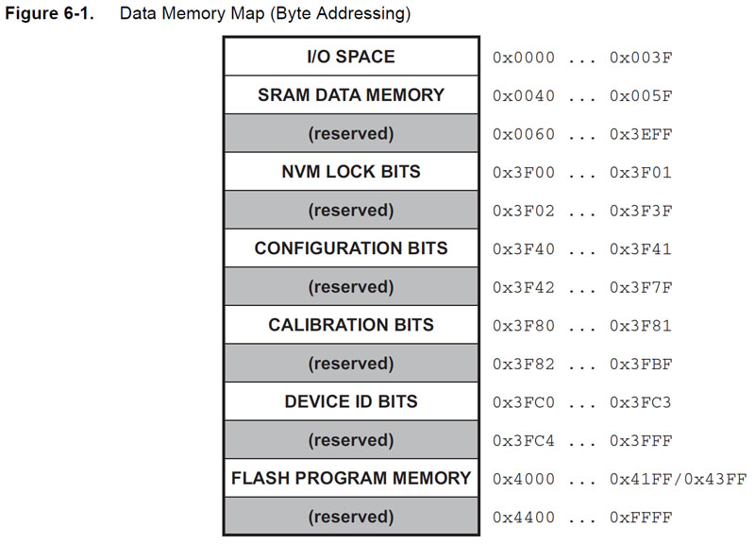Select the start address 0x3F00
The image size is (755, 544).
(x=524, y=173)
